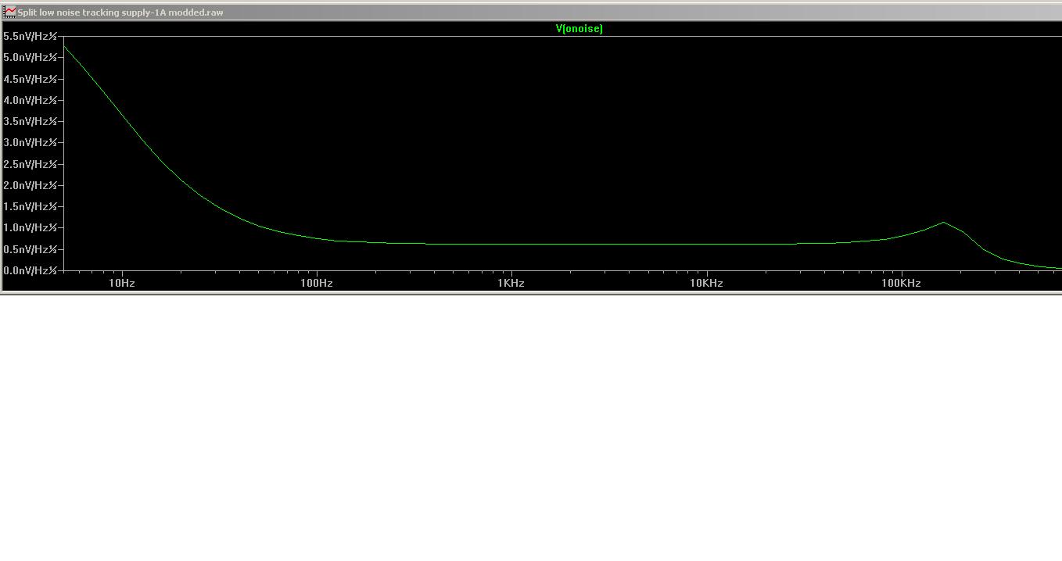Click the 0.5nV/Hz½ y-axis label

click(x=30, y=249)
